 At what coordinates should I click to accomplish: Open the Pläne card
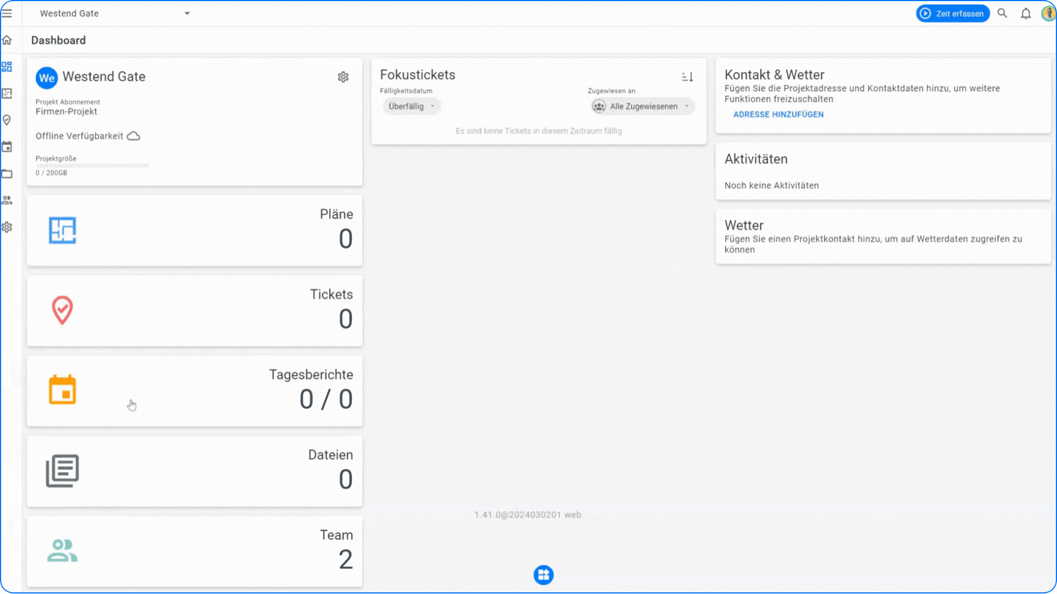click(194, 230)
